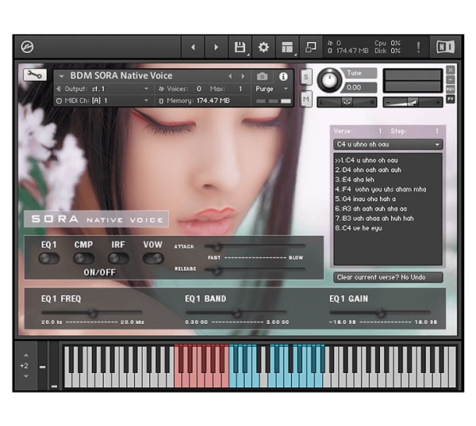Click the pitch bend wheel strip

click(43, 366)
